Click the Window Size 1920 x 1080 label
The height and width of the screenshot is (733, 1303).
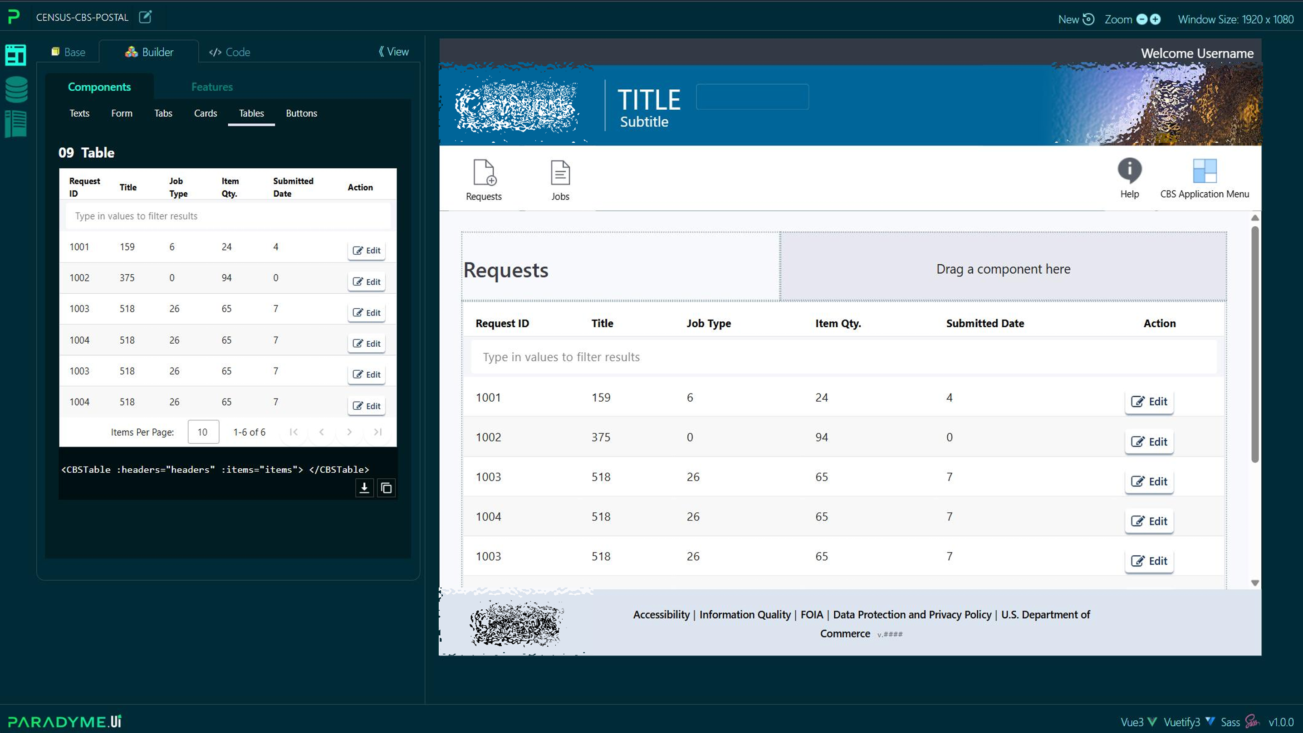(1236, 19)
